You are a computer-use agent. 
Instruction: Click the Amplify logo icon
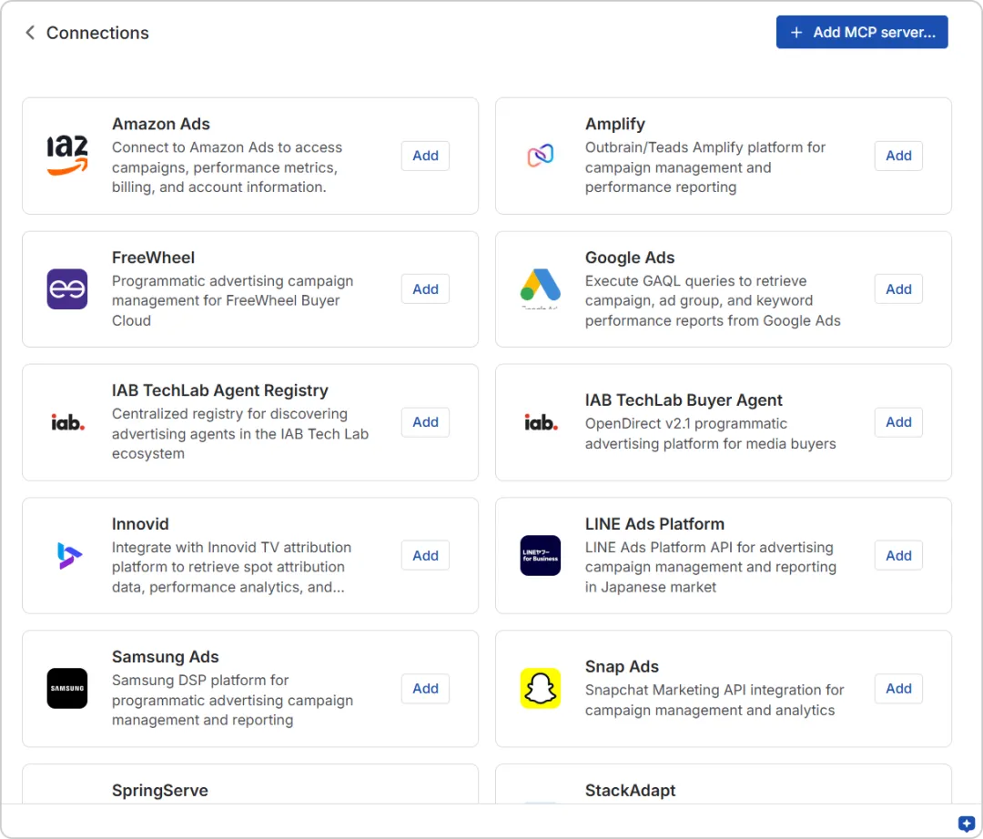(541, 156)
